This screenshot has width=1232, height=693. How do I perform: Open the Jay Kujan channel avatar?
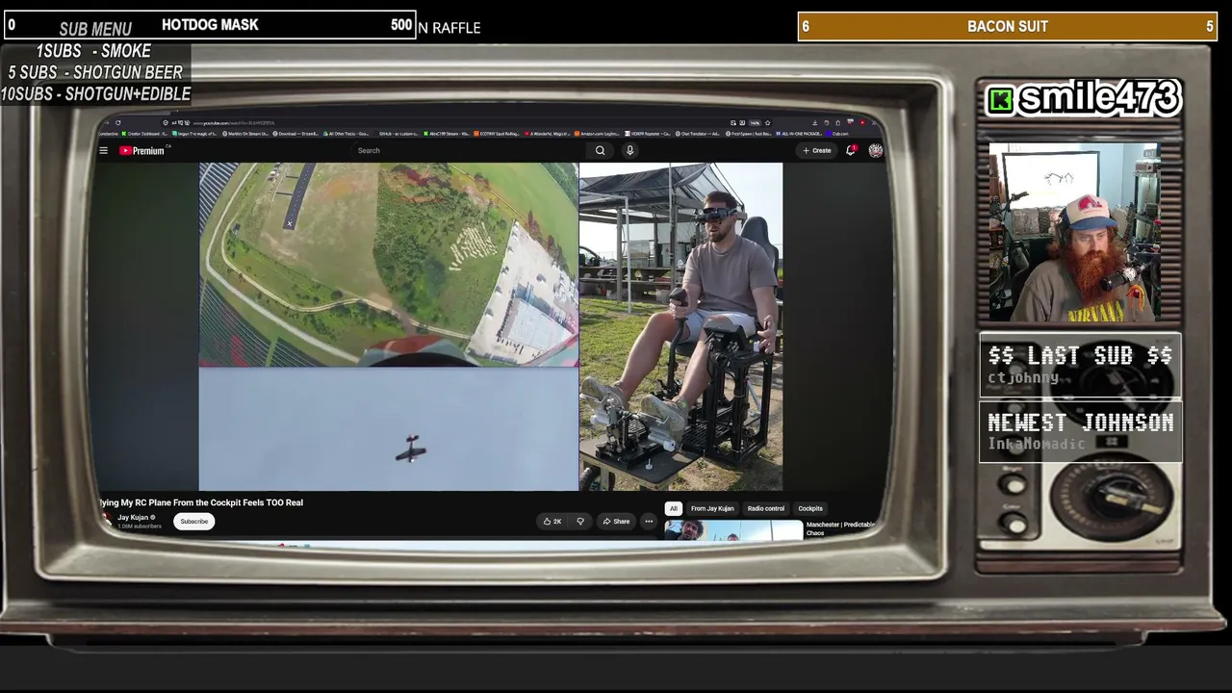[107, 521]
